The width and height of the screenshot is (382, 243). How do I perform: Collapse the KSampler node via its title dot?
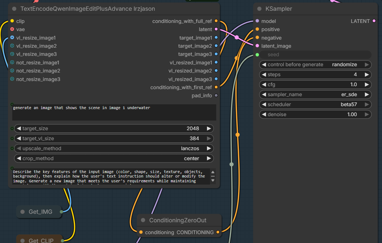(258, 9)
